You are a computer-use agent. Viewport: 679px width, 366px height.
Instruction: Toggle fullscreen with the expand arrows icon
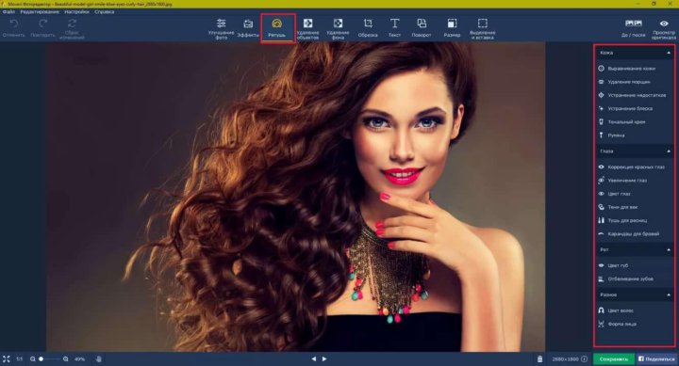[6, 358]
